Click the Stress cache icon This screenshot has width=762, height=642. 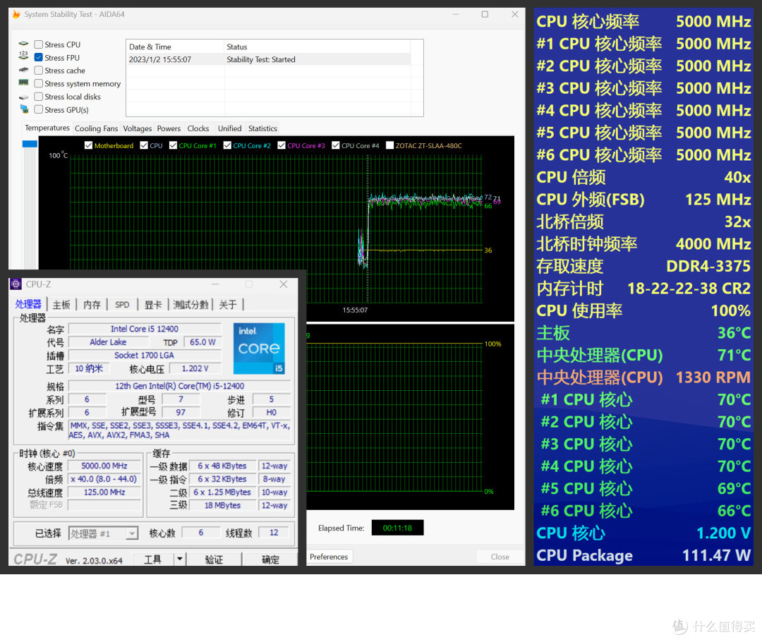tap(23, 70)
